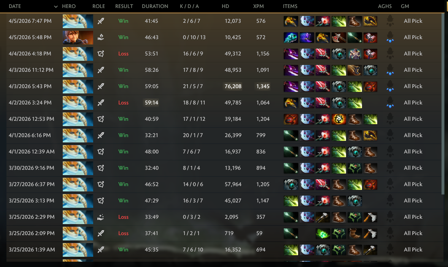This screenshot has height=267, width=448.
Task: Click the AGHS column header
Action: 384,6
